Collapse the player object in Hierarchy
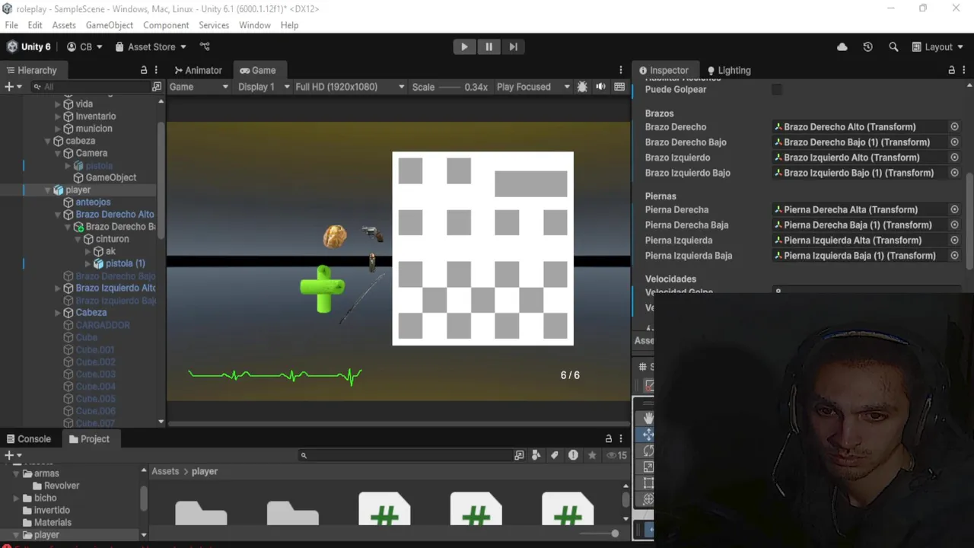Screen dimensions: 974x548 point(48,190)
